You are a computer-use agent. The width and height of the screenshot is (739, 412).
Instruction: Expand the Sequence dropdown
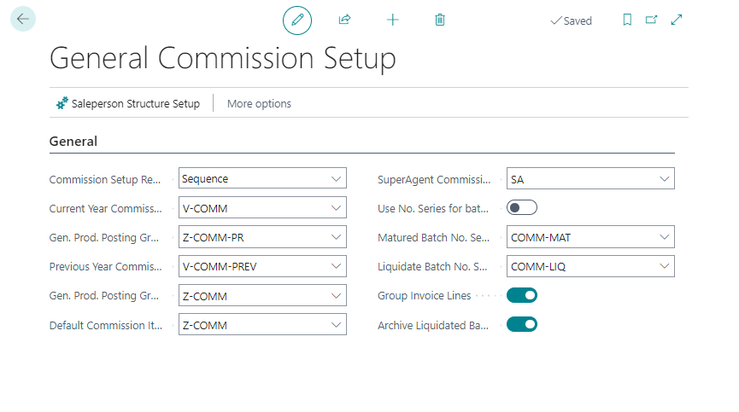pos(335,178)
